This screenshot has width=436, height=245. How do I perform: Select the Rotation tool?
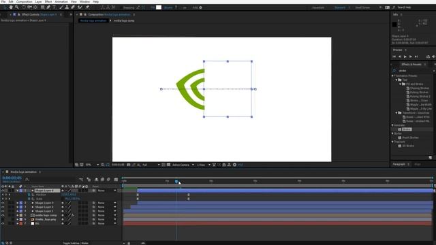(24, 7)
